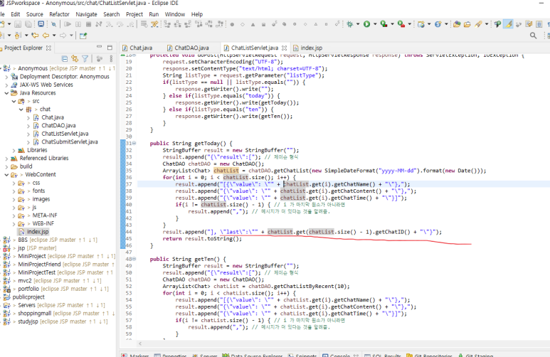The height and width of the screenshot is (357, 550).
Task: Click the Toggle Word Wrap toolbar icon
Action: [529, 24]
